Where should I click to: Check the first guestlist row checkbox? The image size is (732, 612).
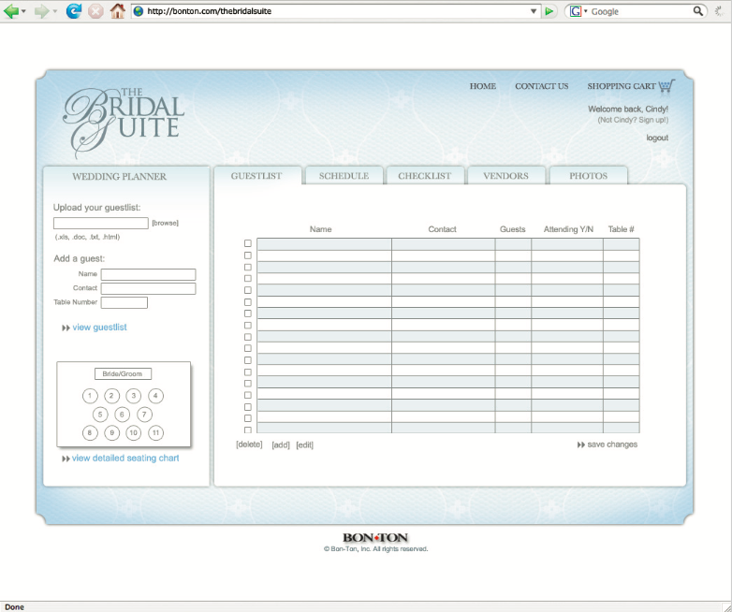coord(248,243)
